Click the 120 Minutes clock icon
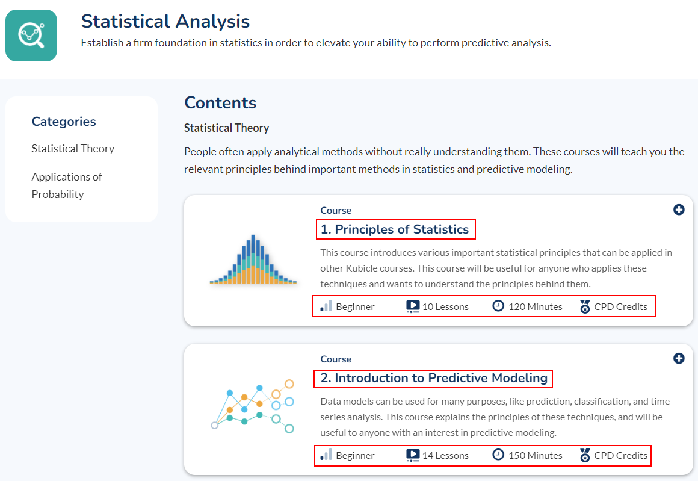 click(498, 306)
